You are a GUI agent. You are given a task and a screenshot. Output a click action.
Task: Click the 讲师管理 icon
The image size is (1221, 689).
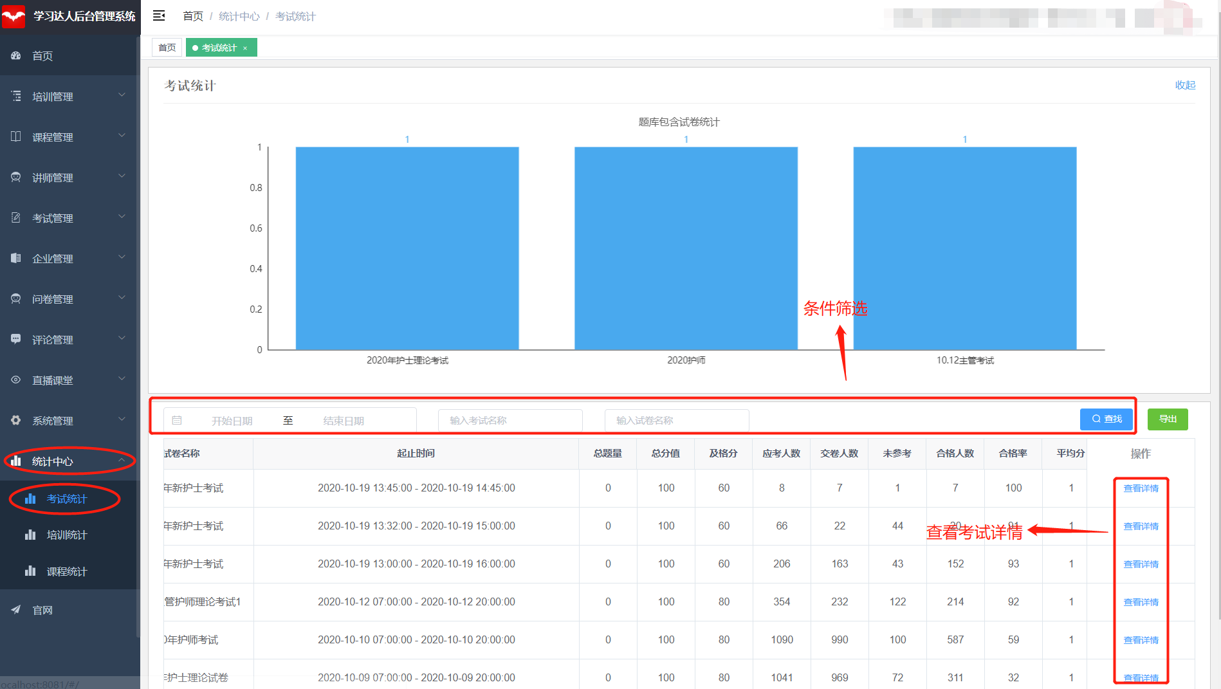(x=16, y=177)
